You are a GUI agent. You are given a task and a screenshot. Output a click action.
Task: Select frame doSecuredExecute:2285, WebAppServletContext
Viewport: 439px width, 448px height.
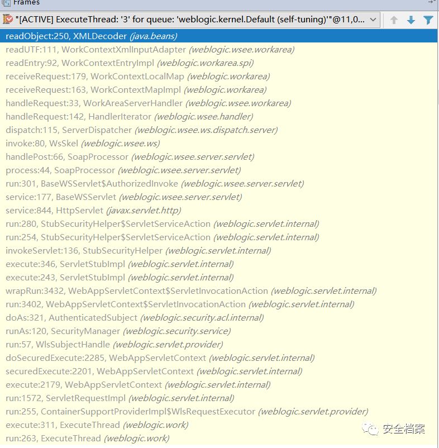click(x=219, y=358)
